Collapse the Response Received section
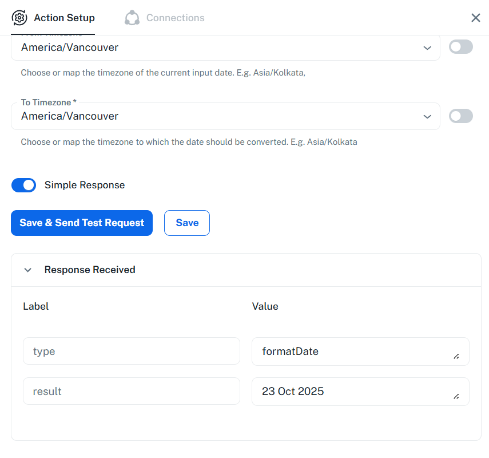 pos(28,270)
